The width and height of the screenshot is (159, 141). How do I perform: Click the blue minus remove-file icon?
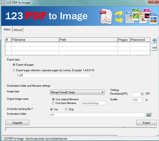coord(154,47)
